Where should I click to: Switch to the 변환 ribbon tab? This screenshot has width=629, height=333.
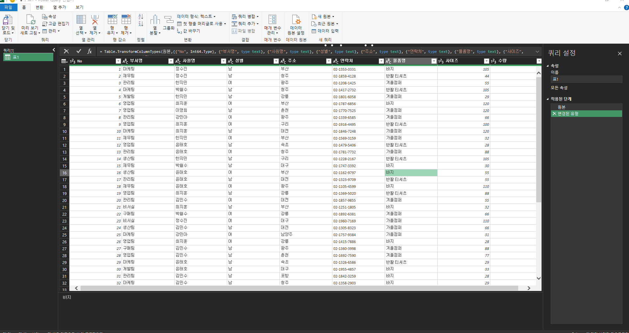39,7
